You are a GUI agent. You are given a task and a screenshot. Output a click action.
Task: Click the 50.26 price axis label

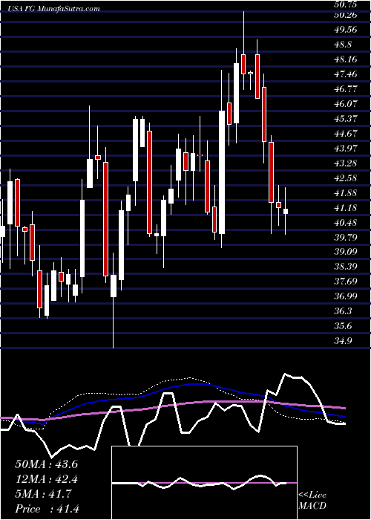coord(345,15)
